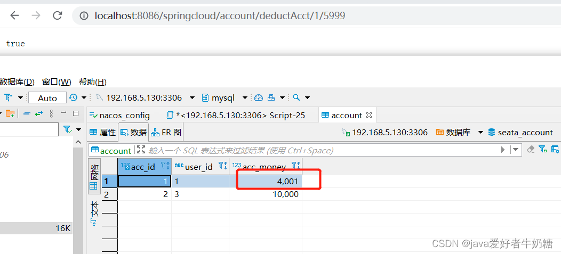Click the 192.168.5.130:3306 connection link in editor
Screen dimensions: 561x254
[x=385, y=133]
